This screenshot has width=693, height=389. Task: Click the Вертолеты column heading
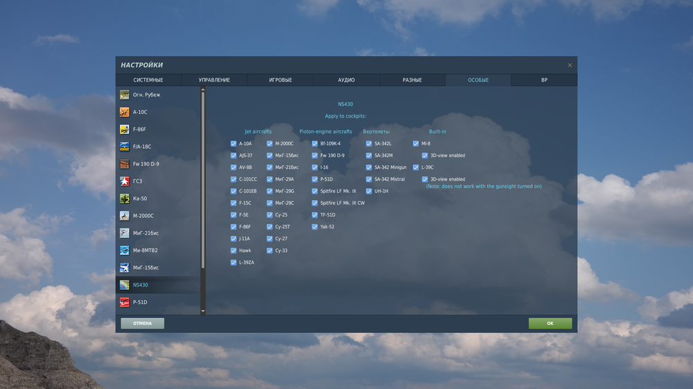coord(376,132)
